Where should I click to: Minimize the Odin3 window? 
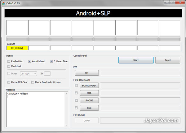(167, 2)
